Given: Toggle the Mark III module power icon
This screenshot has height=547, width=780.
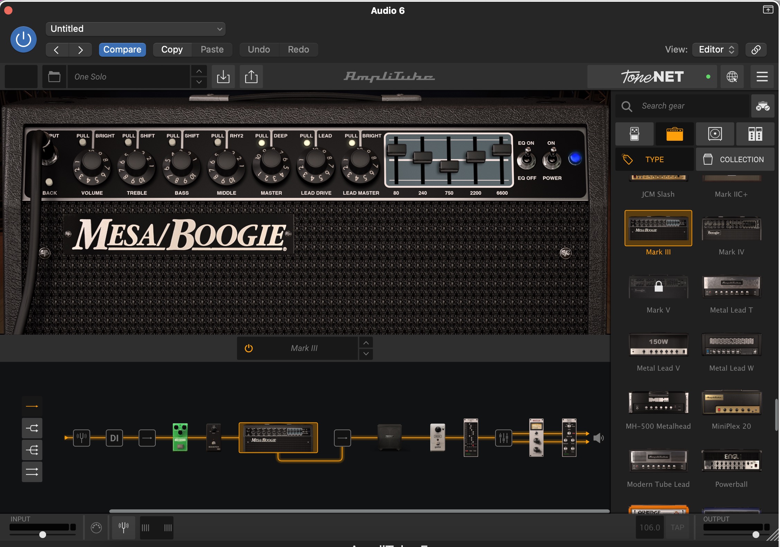Looking at the screenshot, I should coord(248,348).
